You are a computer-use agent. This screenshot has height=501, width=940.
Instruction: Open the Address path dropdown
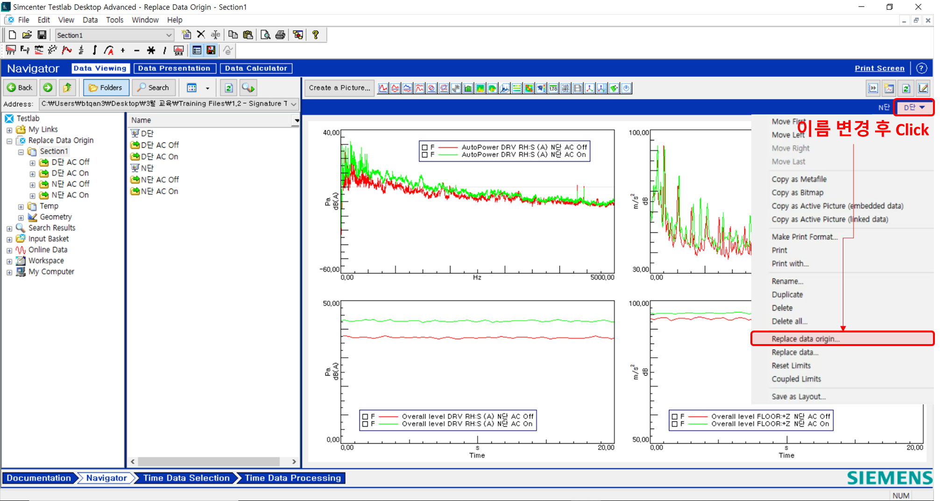tap(294, 104)
